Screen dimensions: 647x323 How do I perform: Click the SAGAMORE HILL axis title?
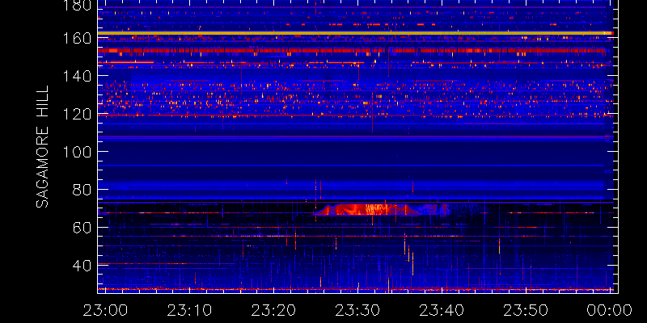42,147
